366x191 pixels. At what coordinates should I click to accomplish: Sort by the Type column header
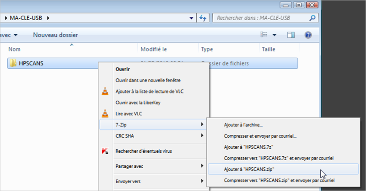click(x=207, y=49)
